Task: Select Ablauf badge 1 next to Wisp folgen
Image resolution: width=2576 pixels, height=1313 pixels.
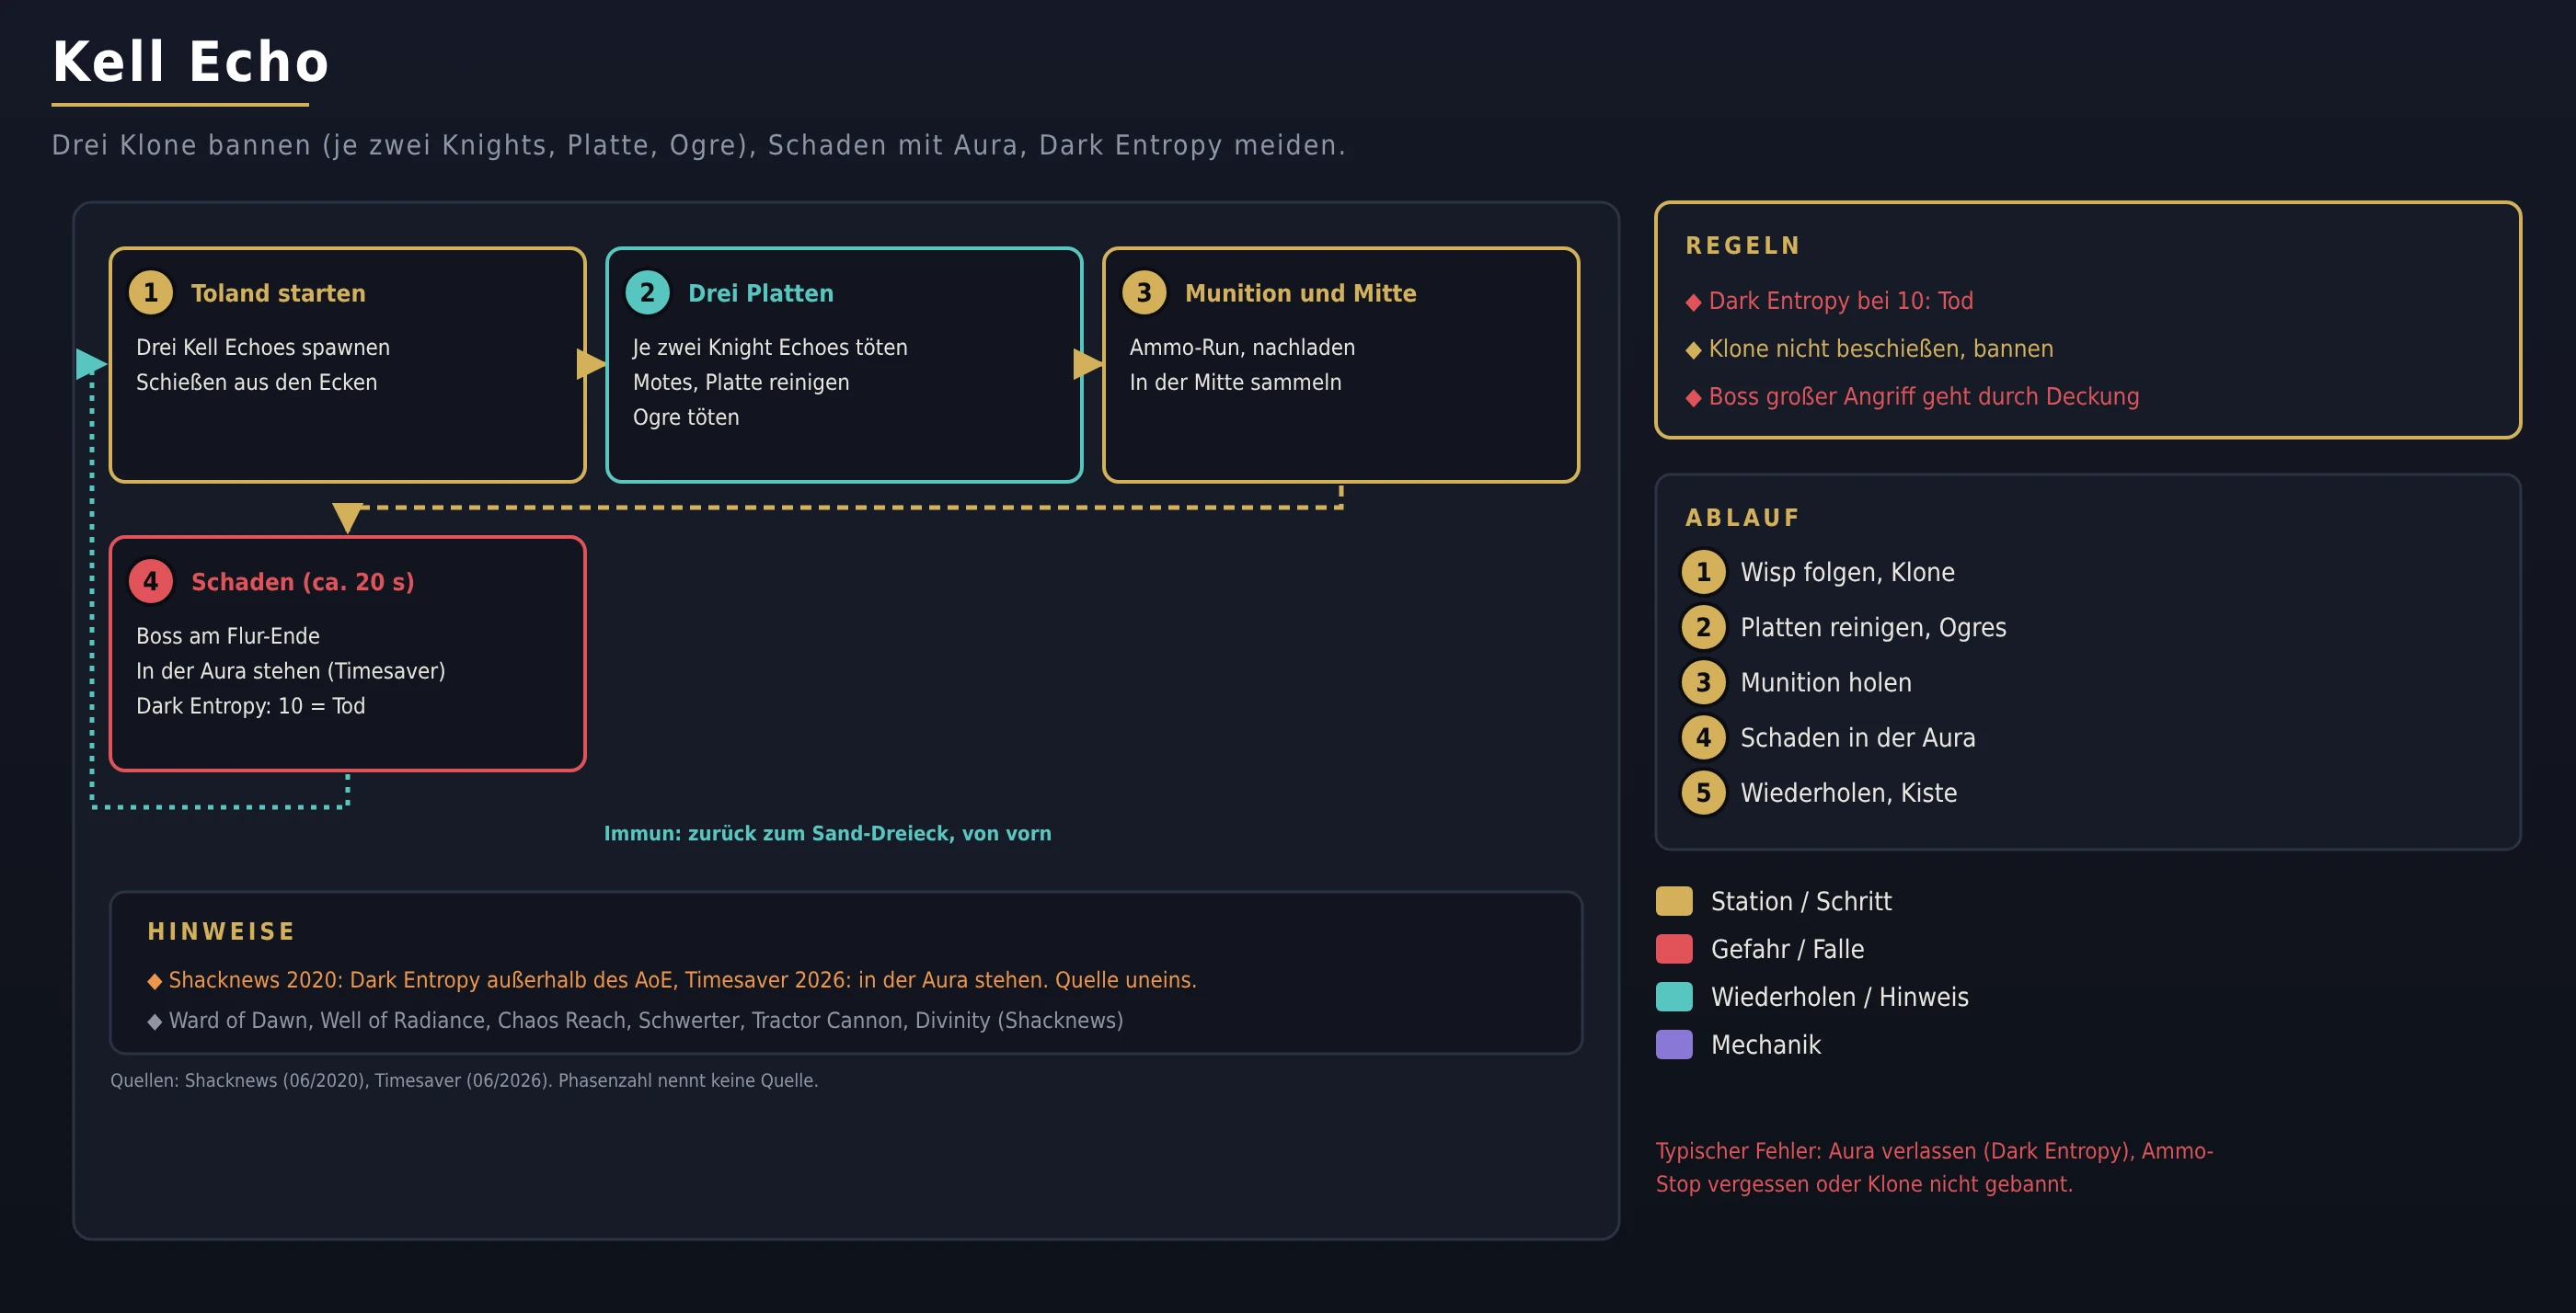Action: (1703, 573)
